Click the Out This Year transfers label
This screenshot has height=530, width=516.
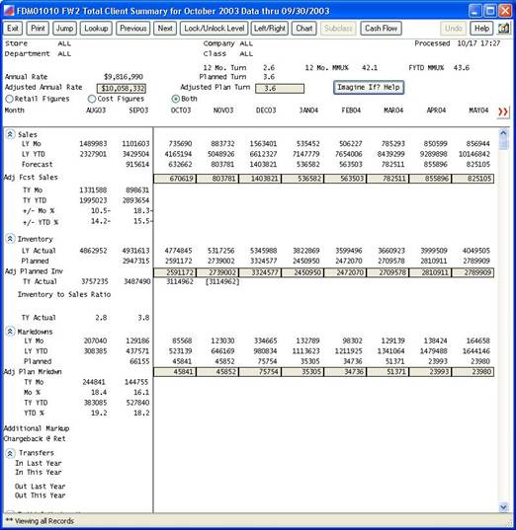tap(40, 495)
